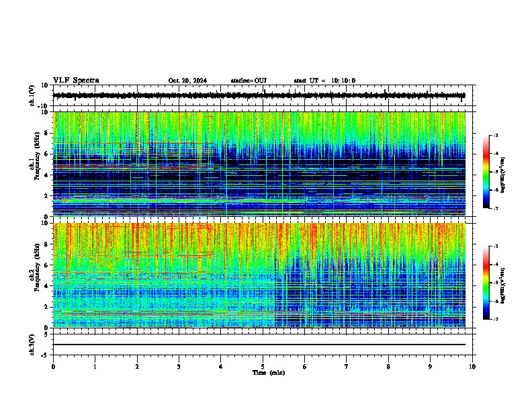
Task: Click the 'station=OUI' header label
Action: (x=249, y=81)
